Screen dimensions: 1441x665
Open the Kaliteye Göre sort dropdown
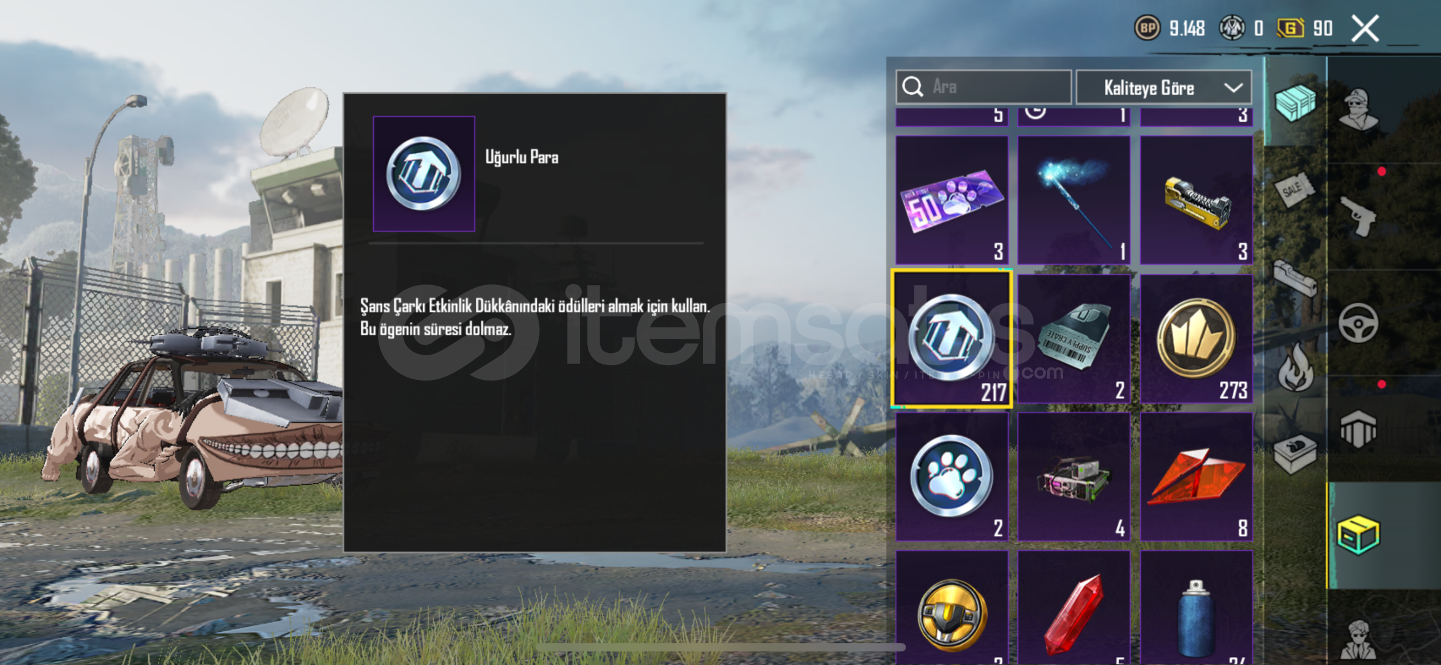(x=1163, y=87)
